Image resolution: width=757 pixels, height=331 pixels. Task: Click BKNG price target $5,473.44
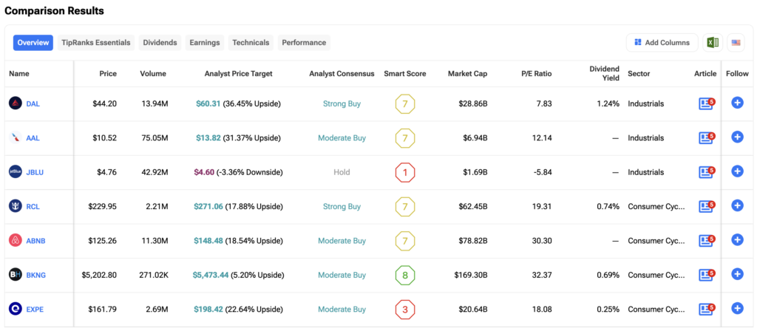(x=211, y=275)
